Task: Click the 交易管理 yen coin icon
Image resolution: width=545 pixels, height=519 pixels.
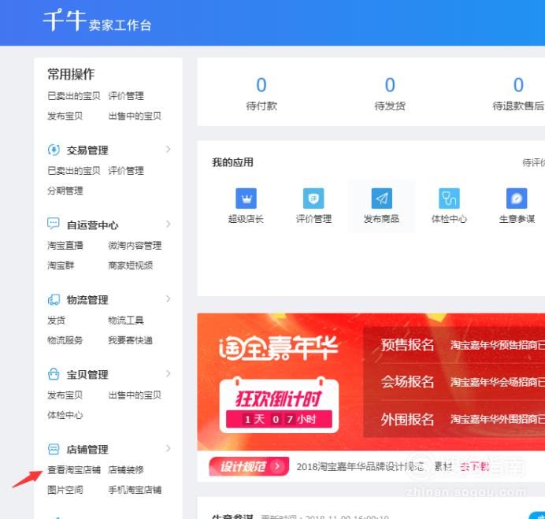Action: click(x=54, y=150)
